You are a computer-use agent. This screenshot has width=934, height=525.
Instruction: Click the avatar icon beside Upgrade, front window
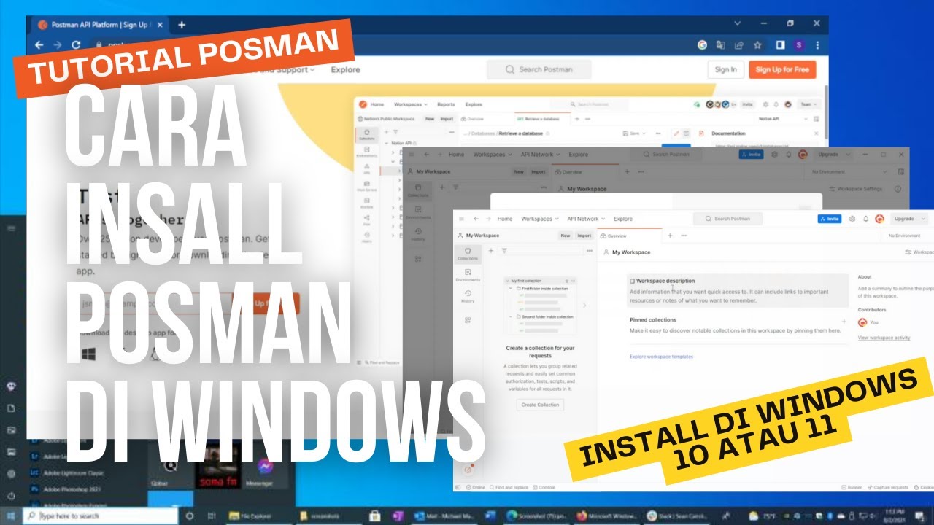[880, 219]
